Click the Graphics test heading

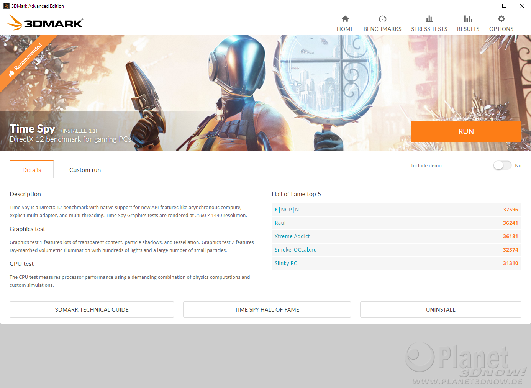(27, 229)
